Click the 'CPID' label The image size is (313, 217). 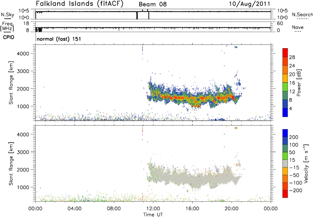pyautogui.click(x=9, y=37)
